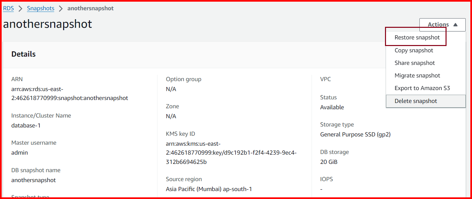This screenshot has width=472, height=199.
Task: Click the Actions button
Action: (438, 25)
